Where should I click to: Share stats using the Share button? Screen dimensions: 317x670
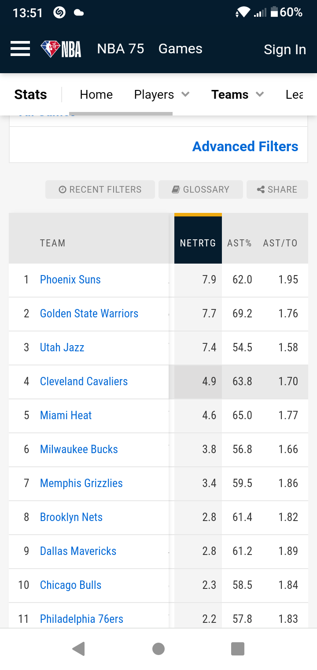pos(277,190)
